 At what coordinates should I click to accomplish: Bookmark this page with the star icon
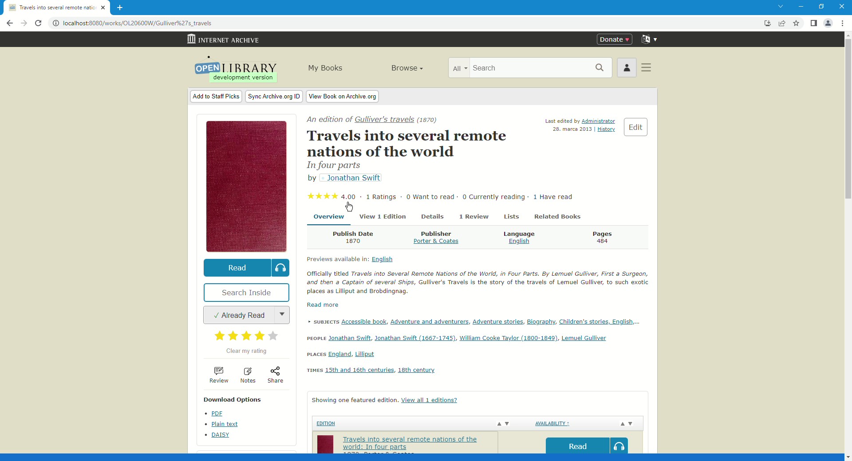[797, 23]
